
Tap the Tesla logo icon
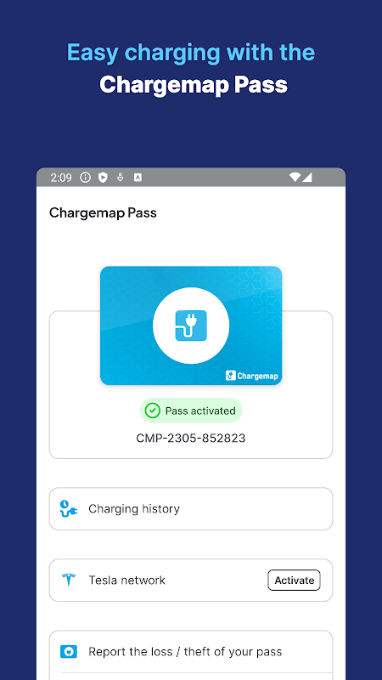(69, 581)
